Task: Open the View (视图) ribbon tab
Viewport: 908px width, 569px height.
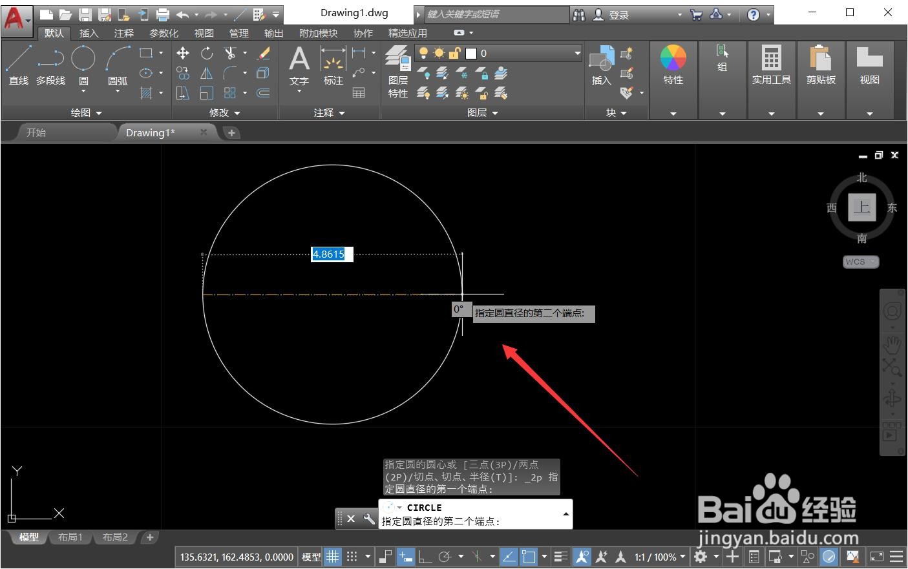Action: click(204, 33)
